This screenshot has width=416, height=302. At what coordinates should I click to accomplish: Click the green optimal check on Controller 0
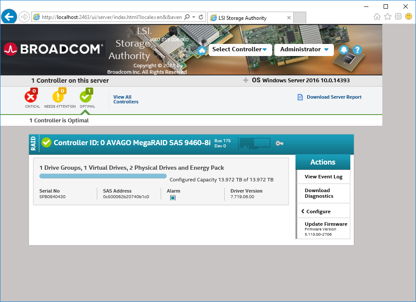point(46,143)
